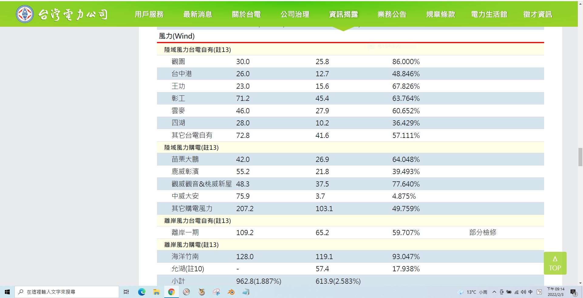
Task: Click the 207.2 capacity for 其它購電風力
Action: tap(245, 209)
